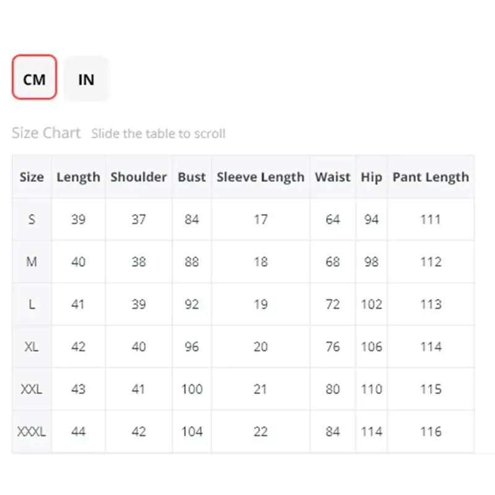The image size is (495, 495).
Task: Select the CM unit toggle
Action: point(35,78)
